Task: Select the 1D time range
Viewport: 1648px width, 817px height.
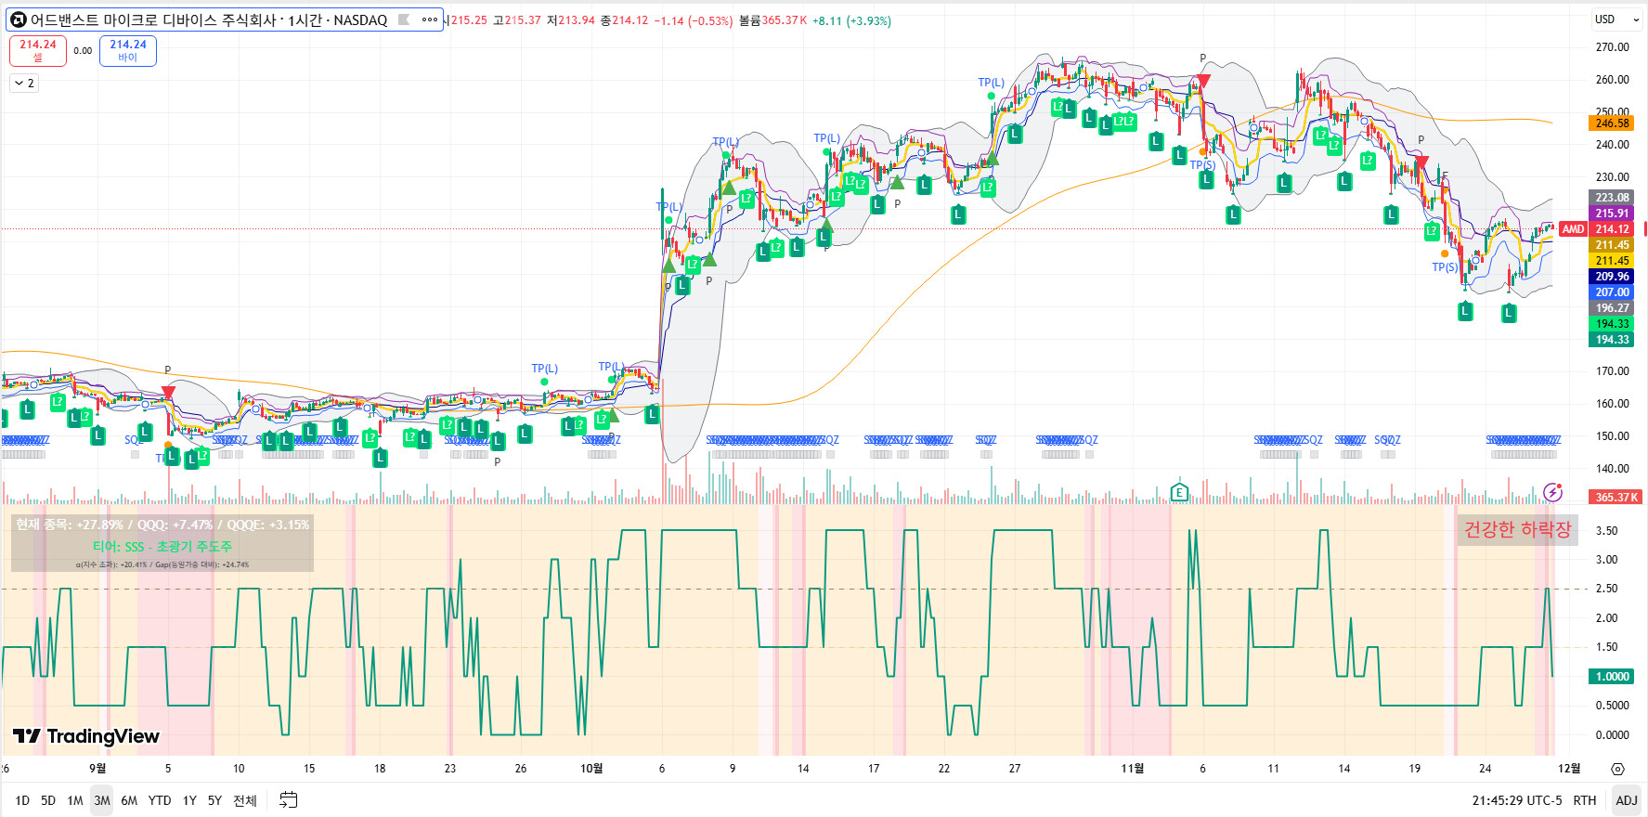Action: pos(22,800)
